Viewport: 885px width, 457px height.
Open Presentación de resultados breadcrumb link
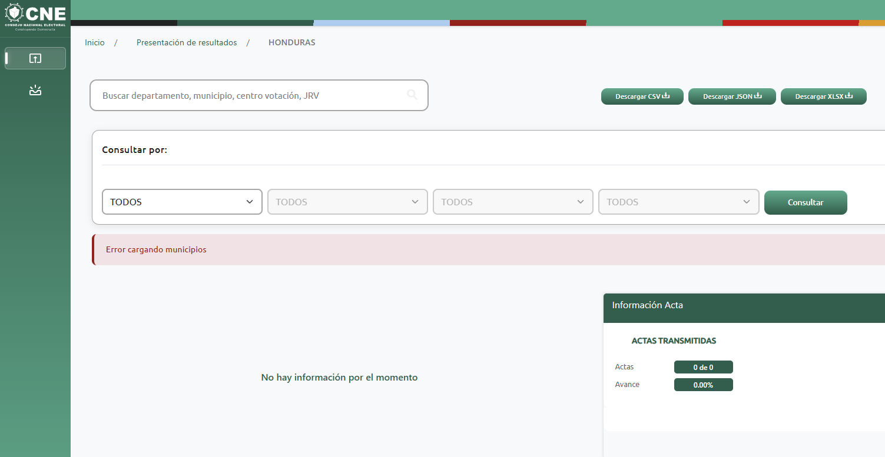[x=187, y=42]
